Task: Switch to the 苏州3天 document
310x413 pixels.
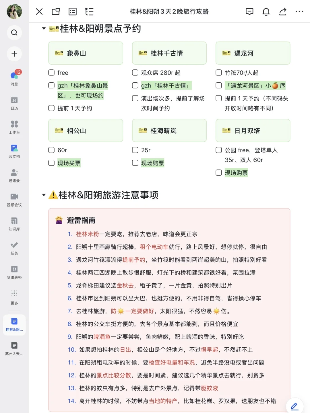Action: [14, 348]
